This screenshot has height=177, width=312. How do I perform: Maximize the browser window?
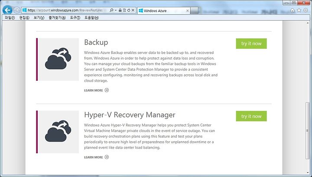(294, 3)
